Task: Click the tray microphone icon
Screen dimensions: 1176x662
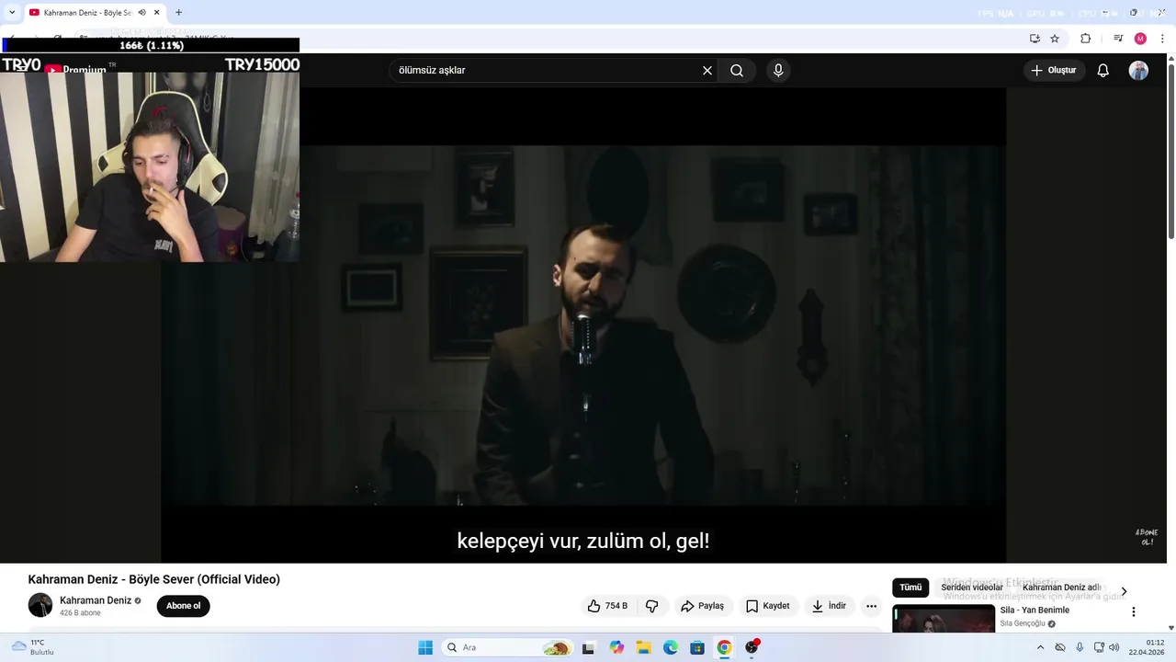Action: (1080, 647)
